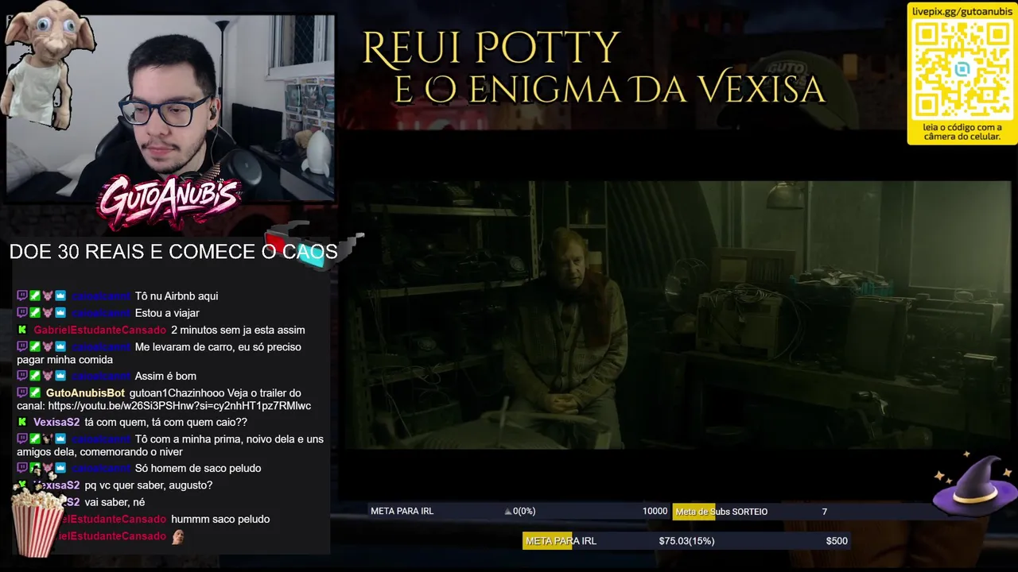Click green check badge in 'Estou a viajar' row
This screenshot has height=572, width=1018.
coord(35,313)
